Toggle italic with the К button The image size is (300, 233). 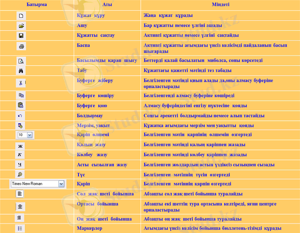click(x=20, y=155)
